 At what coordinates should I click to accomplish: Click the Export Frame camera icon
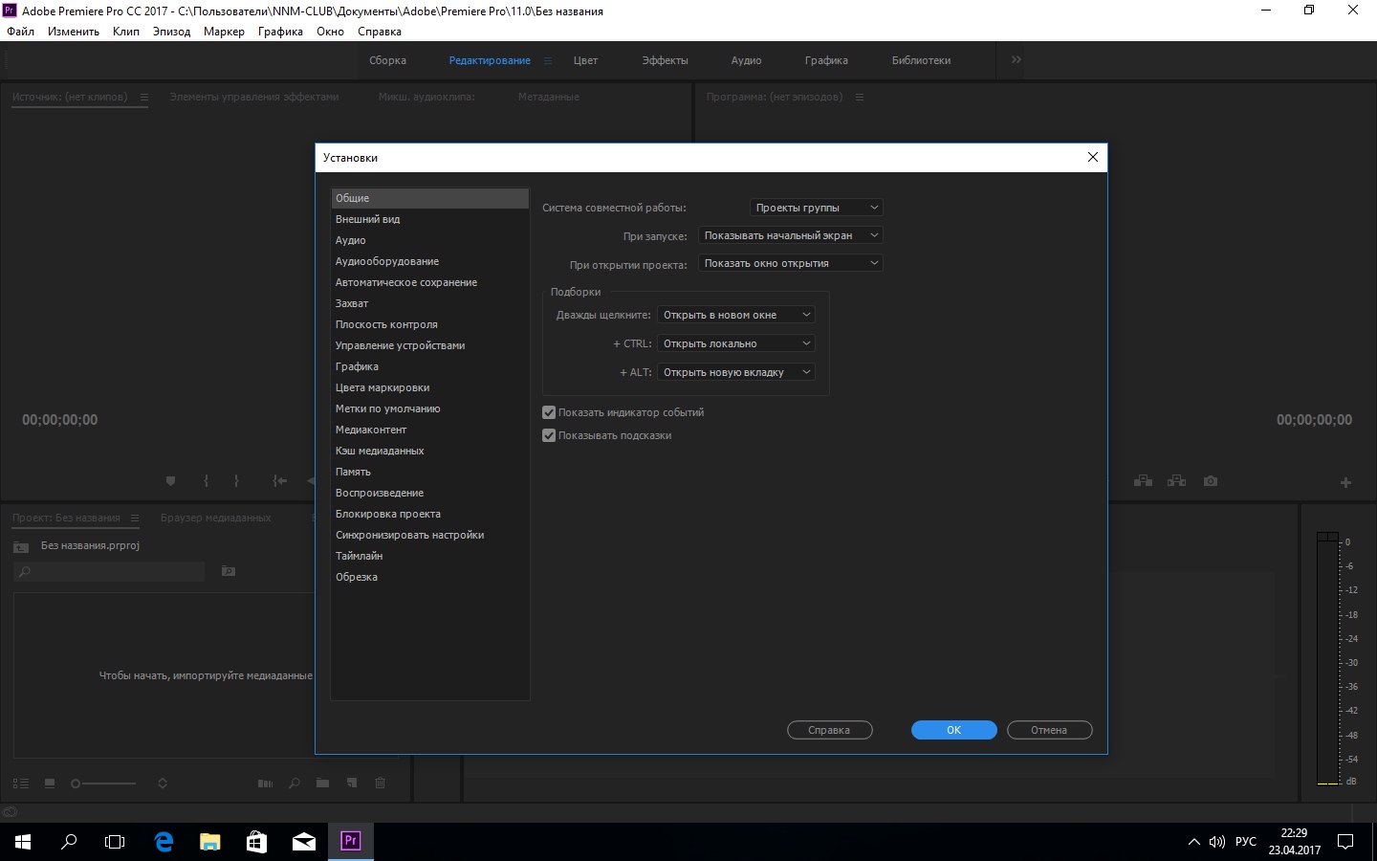pyautogui.click(x=1211, y=481)
